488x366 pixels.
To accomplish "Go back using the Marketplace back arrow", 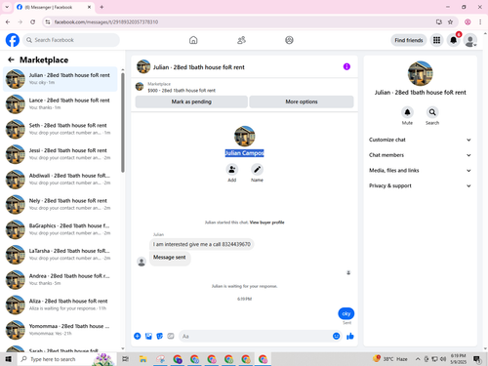I will coord(11,60).
